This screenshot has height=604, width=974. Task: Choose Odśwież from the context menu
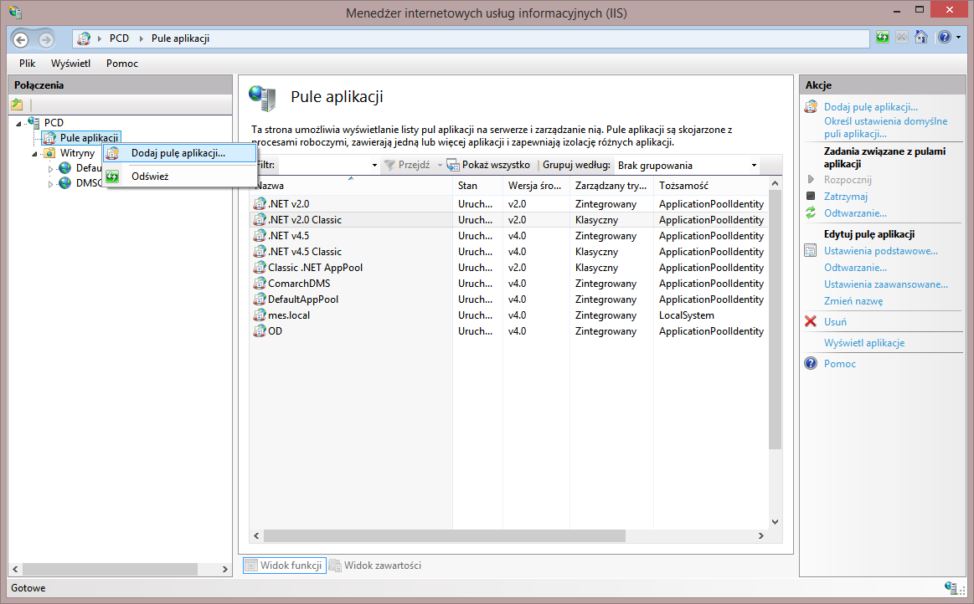179,177
